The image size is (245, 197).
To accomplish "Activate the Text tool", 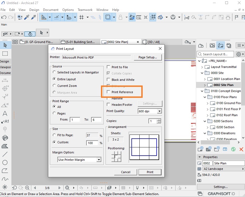I will tap(5, 113).
